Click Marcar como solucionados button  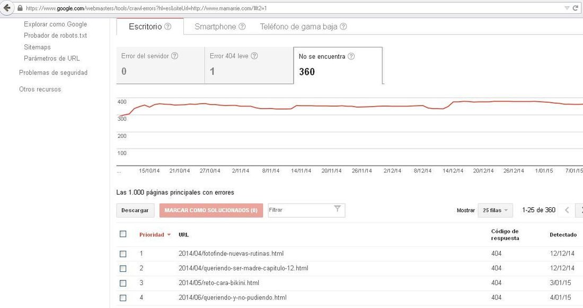click(211, 210)
